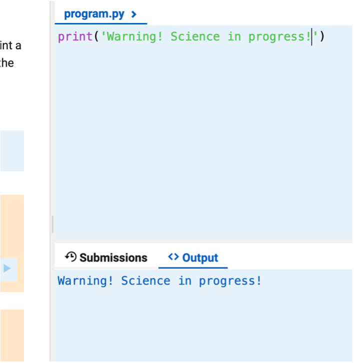Click the code brackets icon beside Output

(x=173, y=257)
